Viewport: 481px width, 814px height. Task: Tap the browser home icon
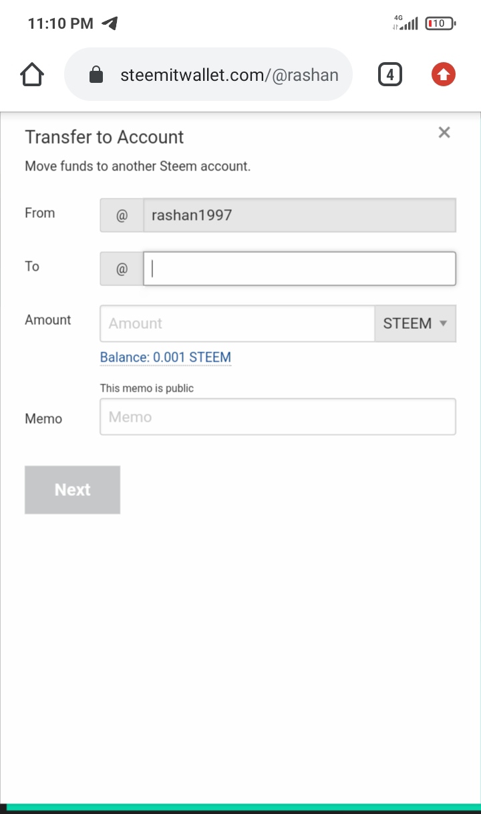[32, 75]
